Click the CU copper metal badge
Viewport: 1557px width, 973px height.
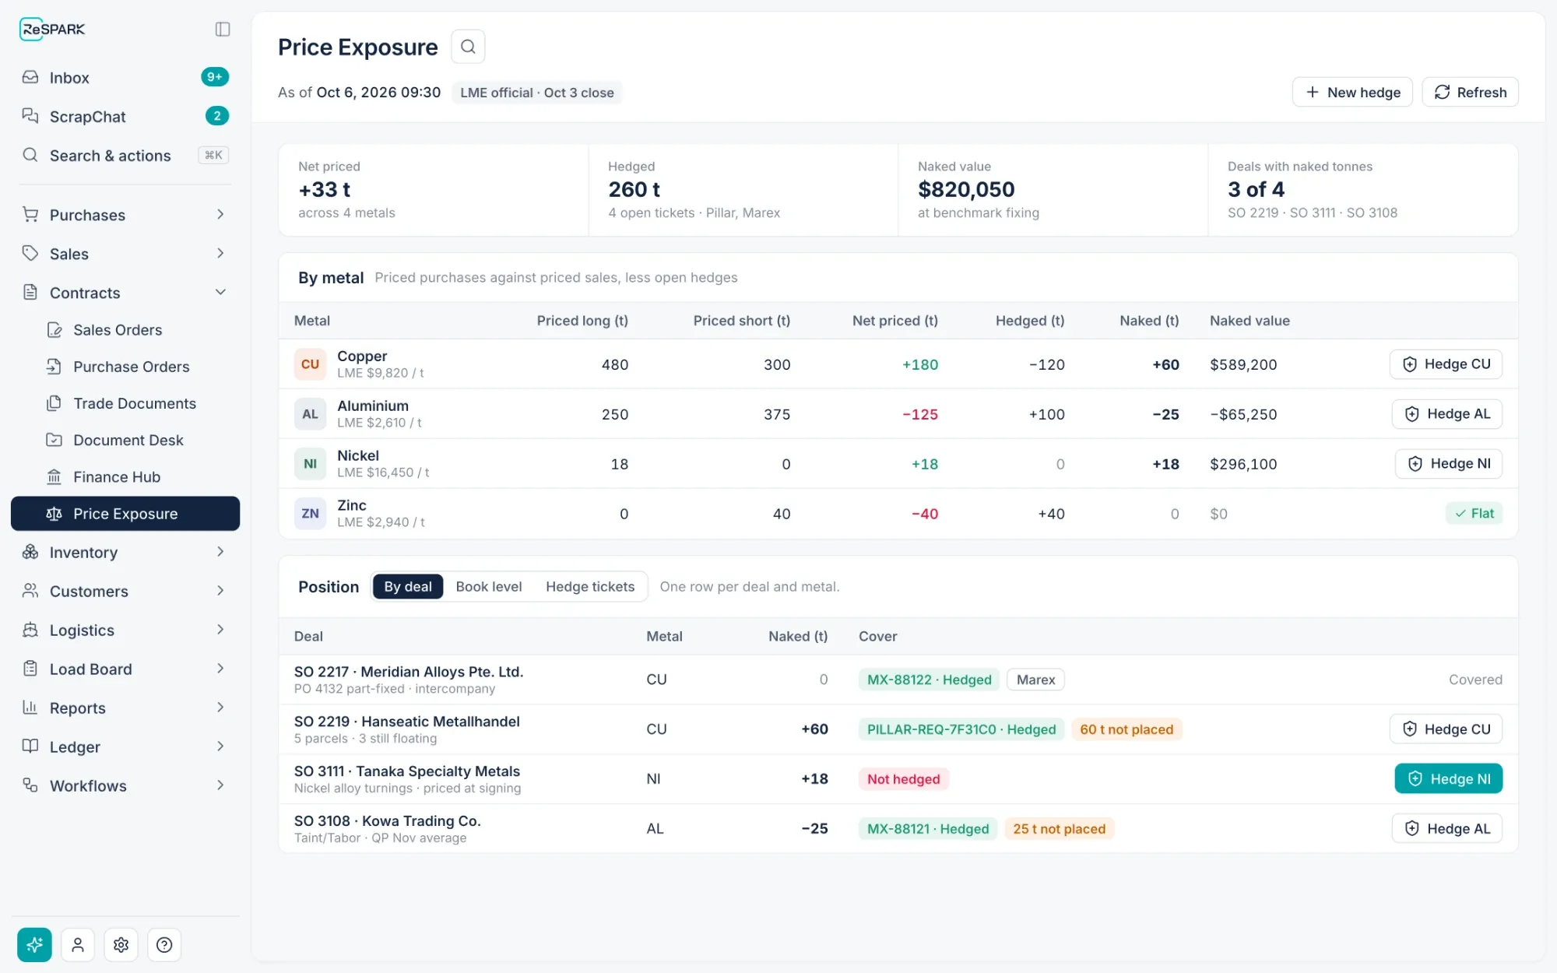[x=310, y=364]
